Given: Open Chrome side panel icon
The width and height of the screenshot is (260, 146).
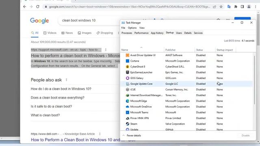Looking at the screenshot, I should [x=242, y=7].
